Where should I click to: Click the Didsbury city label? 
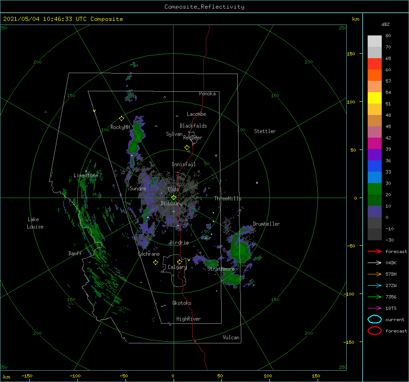pos(171,203)
